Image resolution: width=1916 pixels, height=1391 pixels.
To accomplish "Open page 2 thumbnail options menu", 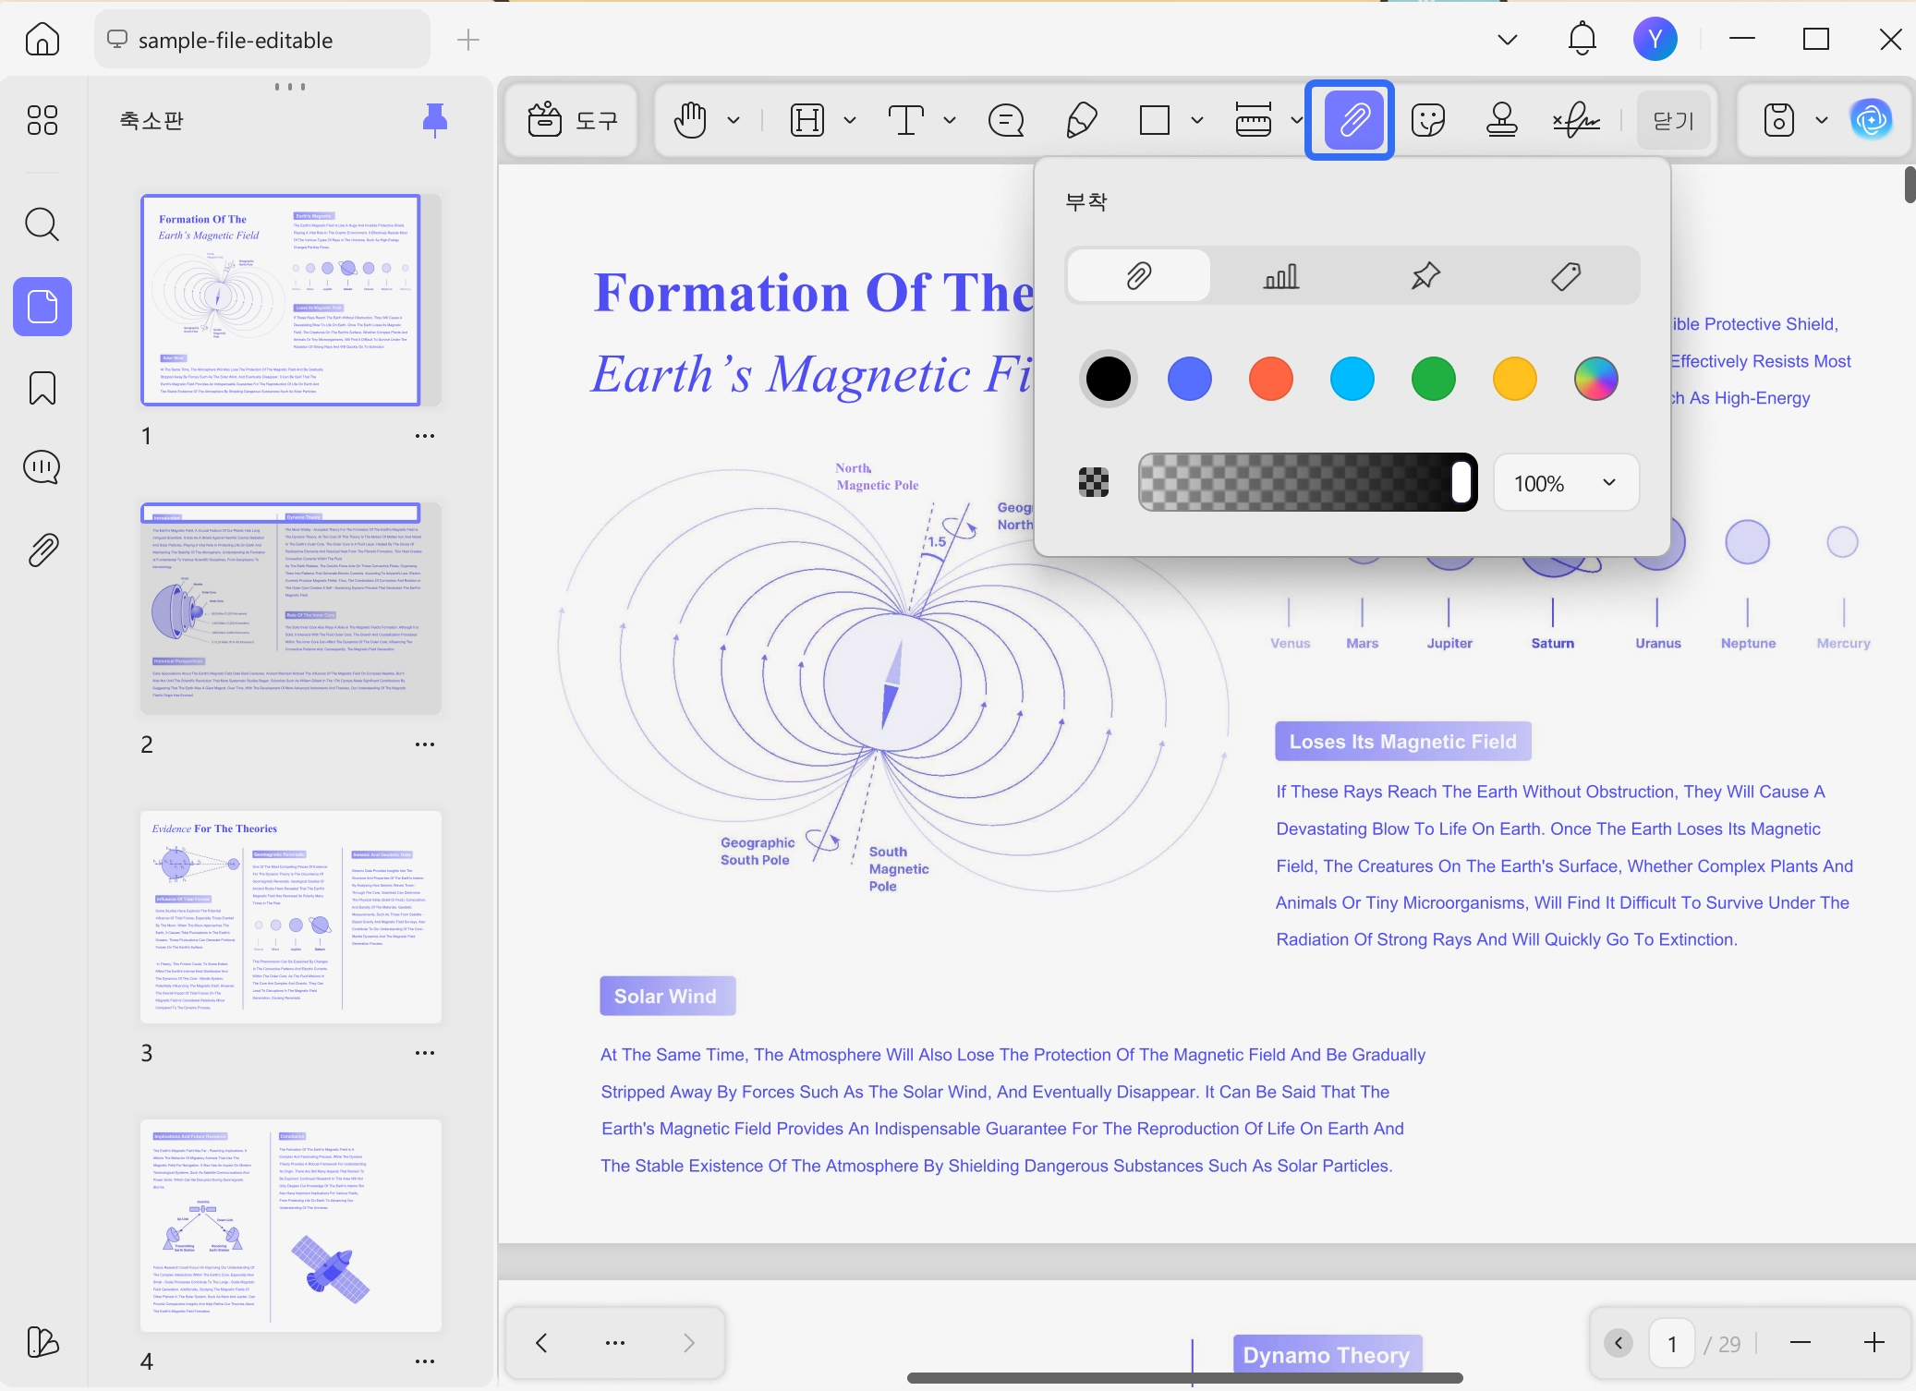I will coord(425,744).
